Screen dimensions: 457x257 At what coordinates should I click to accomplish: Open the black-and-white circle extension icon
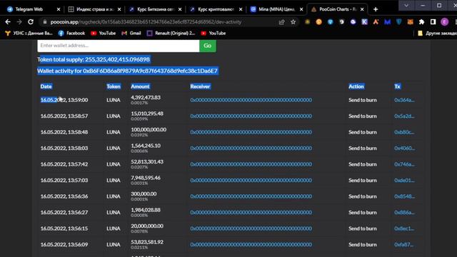341,22
